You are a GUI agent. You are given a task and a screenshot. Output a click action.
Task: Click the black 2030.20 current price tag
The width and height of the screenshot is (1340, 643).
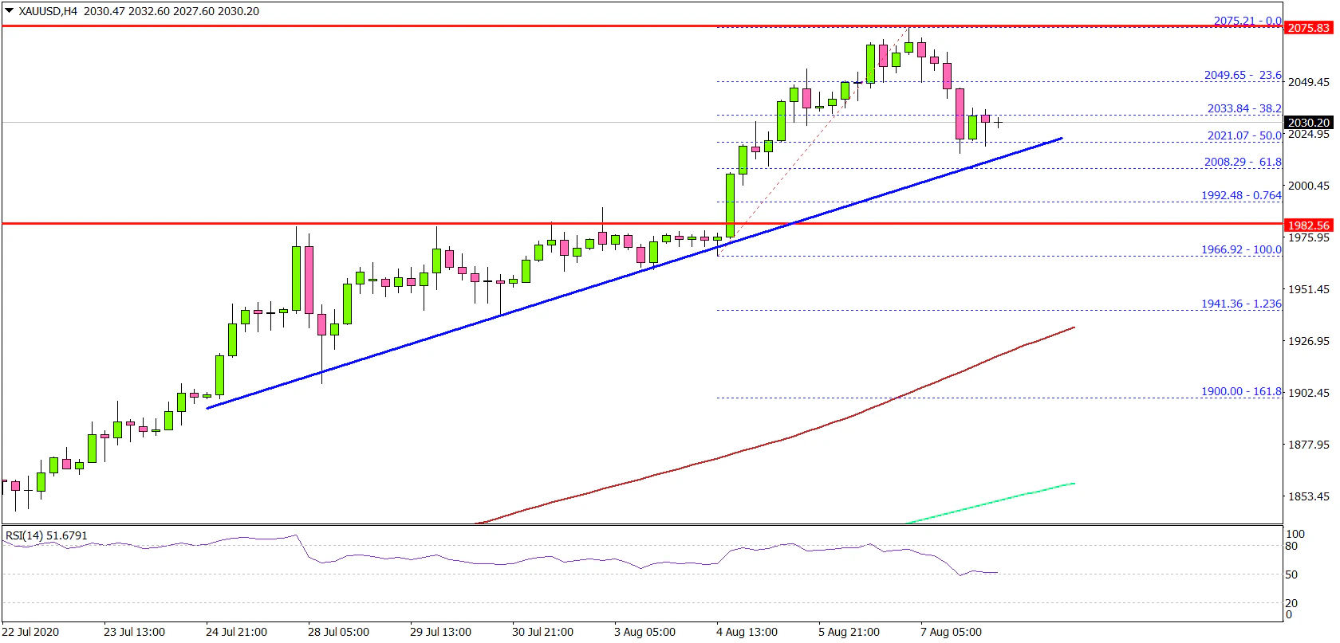tap(1308, 123)
